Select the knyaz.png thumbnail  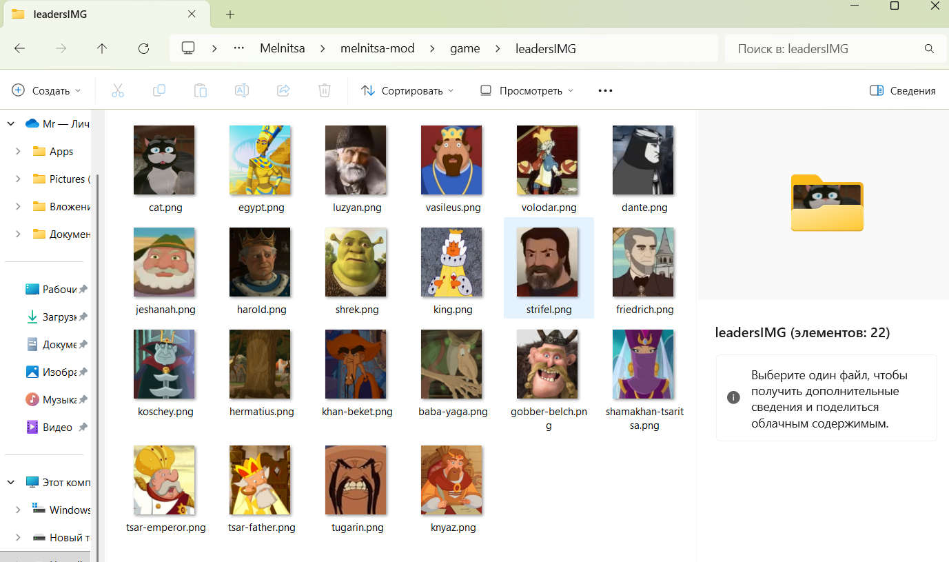pos(451,480)
